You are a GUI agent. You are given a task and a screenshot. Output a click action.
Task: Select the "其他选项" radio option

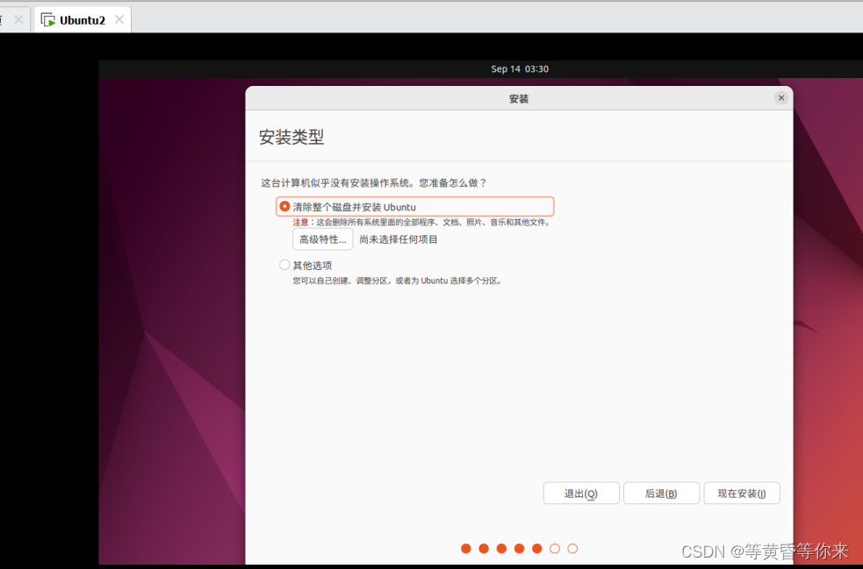[284, 265]
